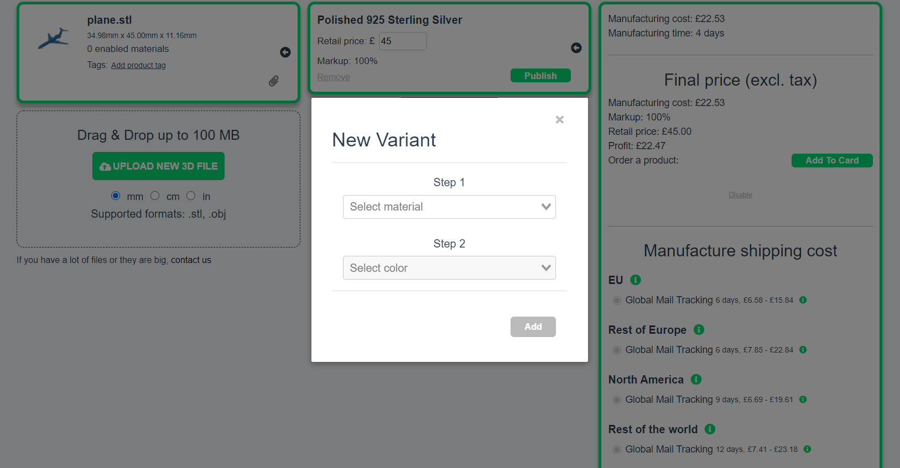900x468 pixels.
Task: Select Rest of the world Global Mail Tracking radio
Action: click(x=617, y=450)
